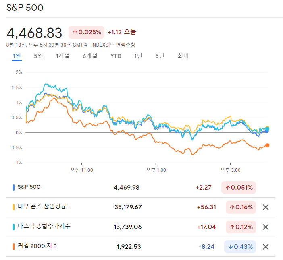Open the 다우 존스 산업평균 index row
Screen dimensions: 283x260
141,207
